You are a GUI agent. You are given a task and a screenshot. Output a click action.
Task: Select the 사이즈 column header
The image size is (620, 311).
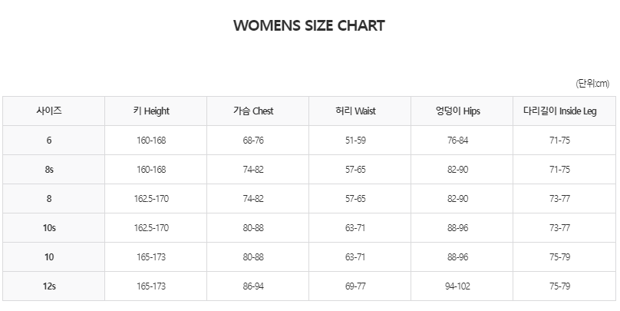pyautogui.click(x=49, y=111)
